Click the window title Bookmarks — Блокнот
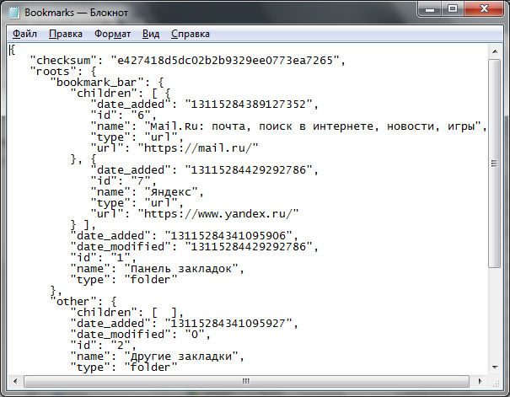Screen dimensions: 510x397 (x=76, y=13)
